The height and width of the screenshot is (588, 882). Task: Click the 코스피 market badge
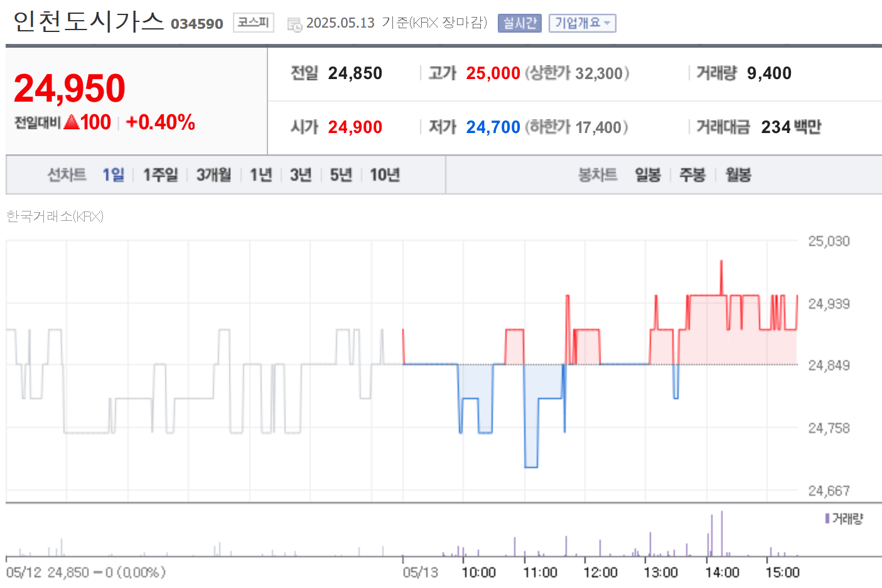254,23
